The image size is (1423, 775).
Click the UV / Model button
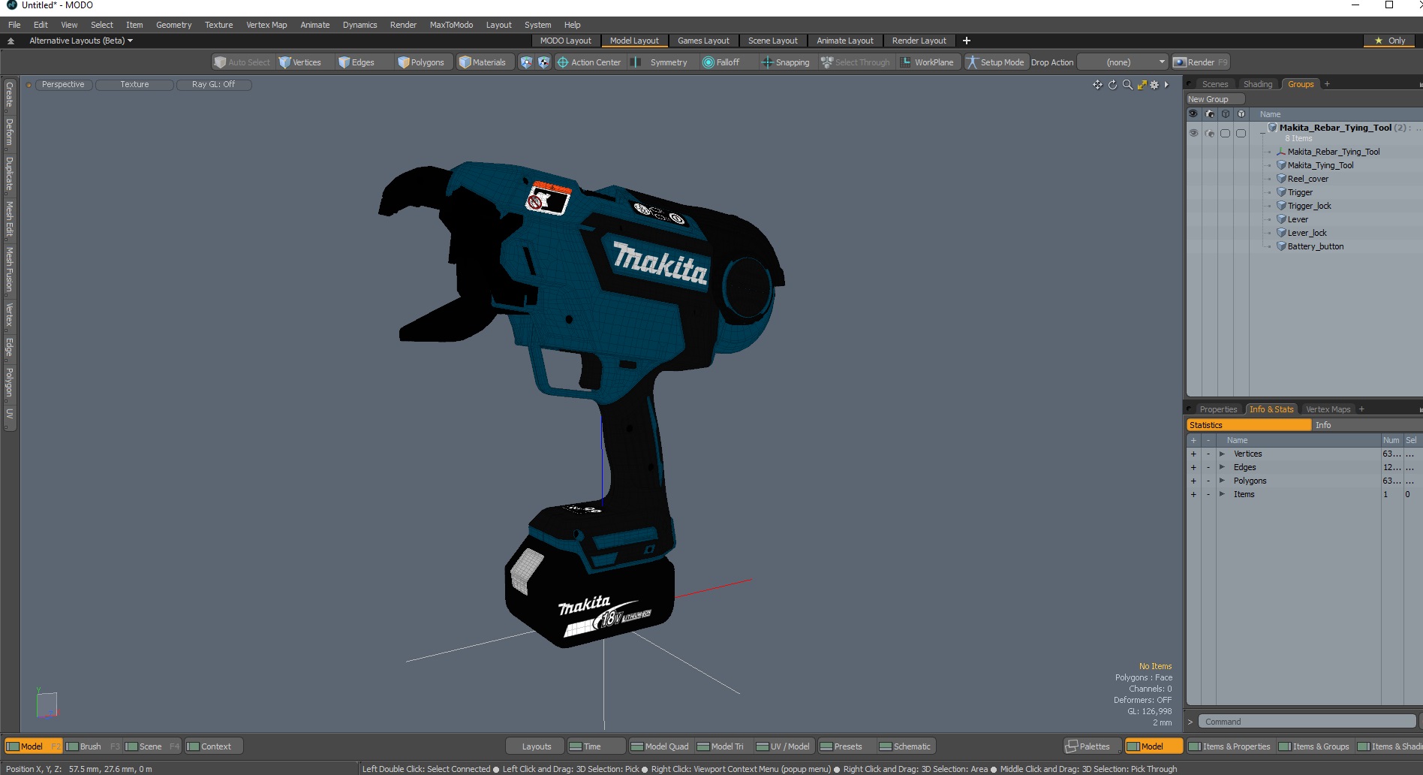783,746
